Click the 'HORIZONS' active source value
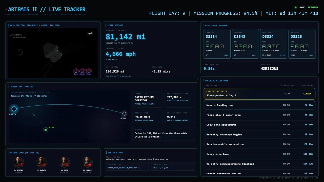Image resolution: width=324 pixels, height=182 pixels. [x=269, y=69]
